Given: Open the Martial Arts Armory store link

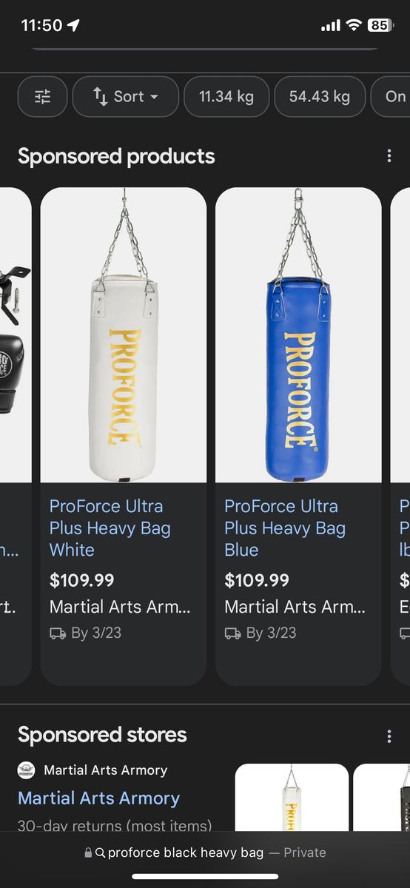Looking at the screenshot, I should [98, 798].
